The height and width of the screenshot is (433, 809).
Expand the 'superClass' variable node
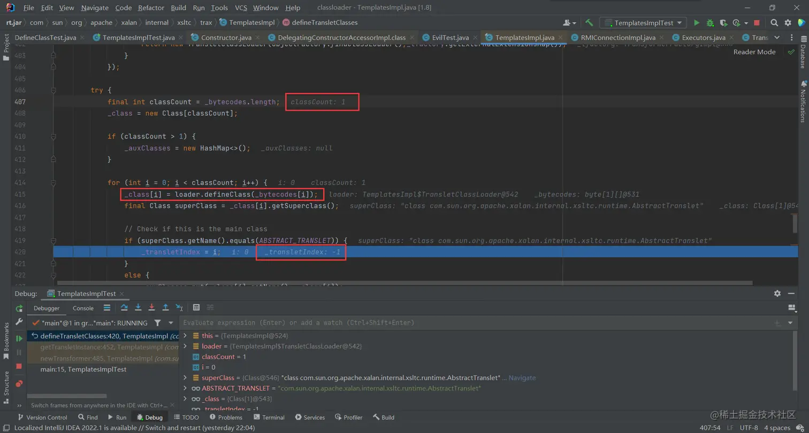[x=185, y=377]
